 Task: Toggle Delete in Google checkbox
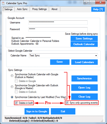click(x=16, y=81)
